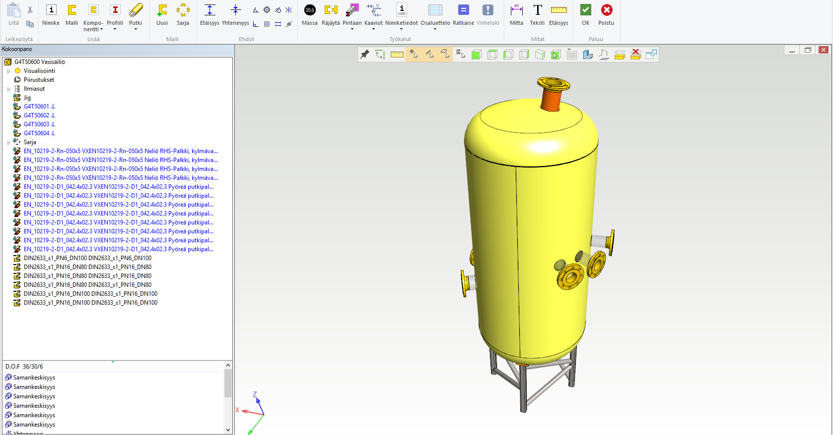Open the Profiili dropdown arrow

tap(115, 29)
